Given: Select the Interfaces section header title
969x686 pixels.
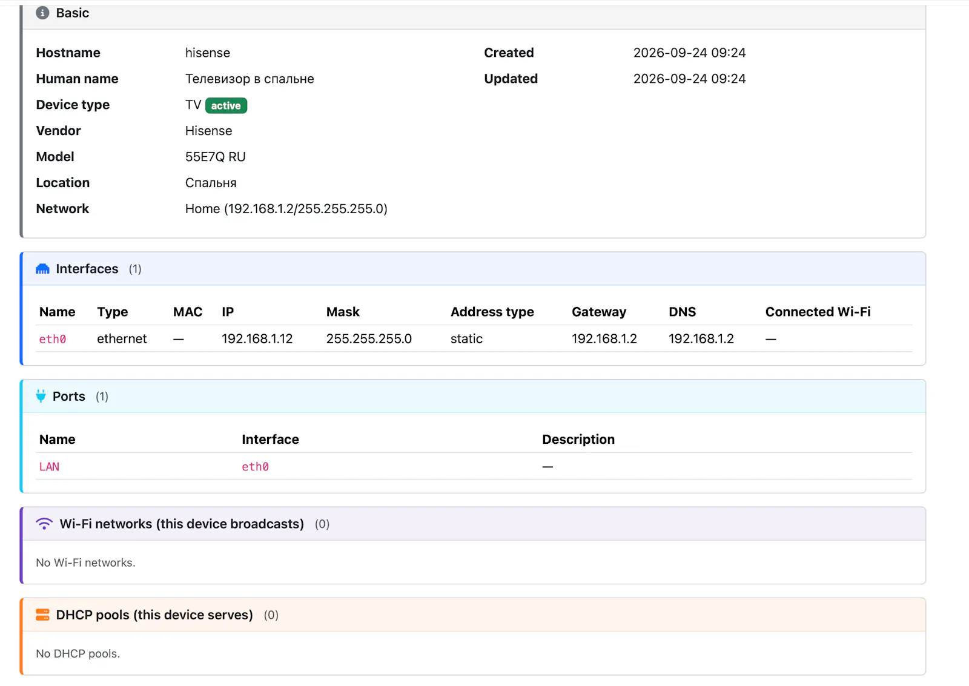Looking at the screenshot, I should pos(87,269).
